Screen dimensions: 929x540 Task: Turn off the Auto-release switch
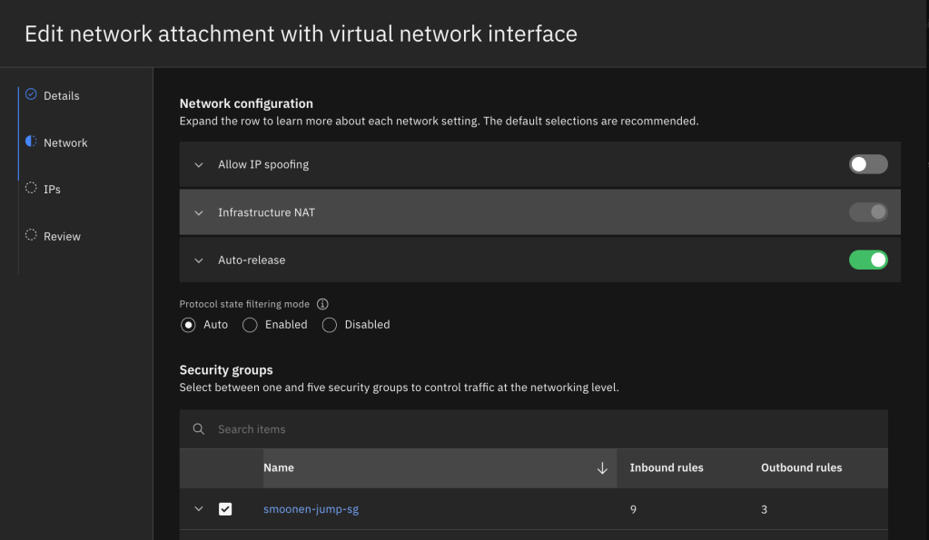point(868,260)
